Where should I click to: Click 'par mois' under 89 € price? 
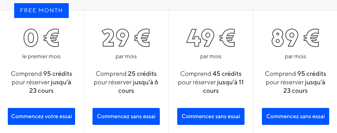click(296, 57)
